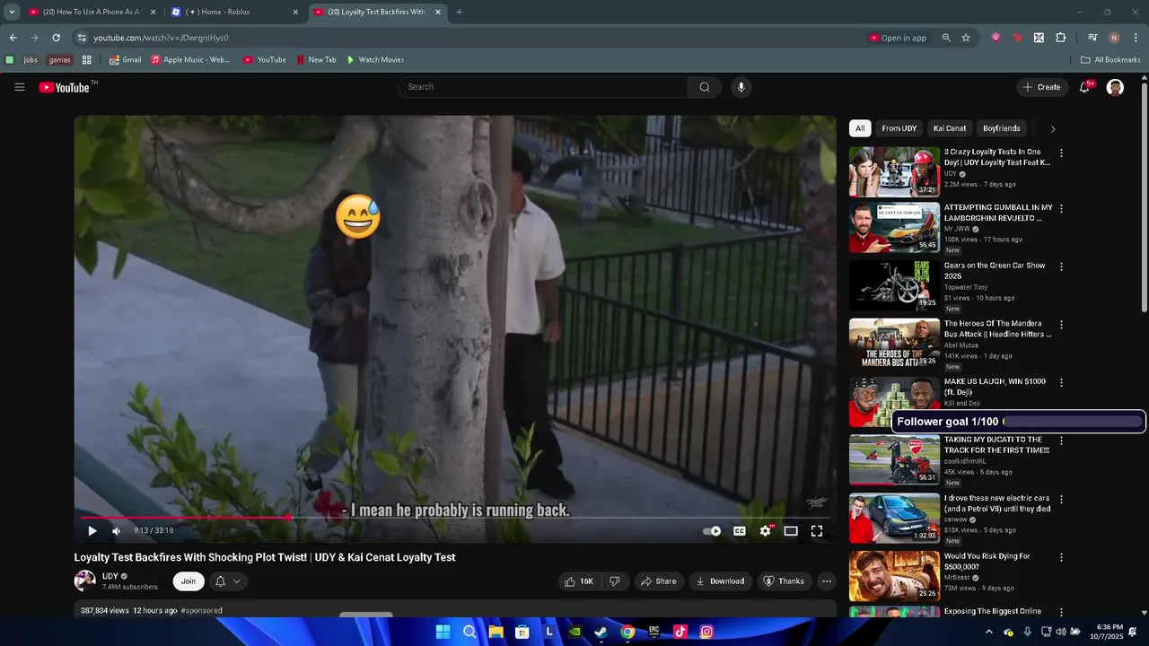Bookmark this page with star icon
Viewport: 1149px width, 646px height.
[x=966, y=38]
